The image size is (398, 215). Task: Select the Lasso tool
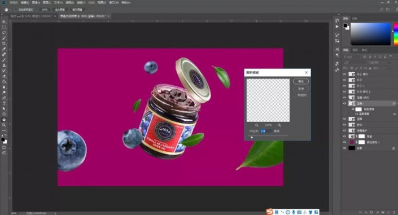coord(4,33)
